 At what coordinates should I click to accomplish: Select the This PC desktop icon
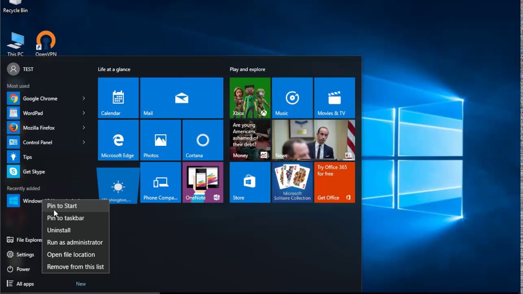16,44
